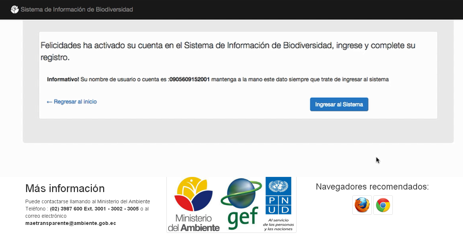
Task: Click the bold Informativo! label
Action: tap(63, 79)
